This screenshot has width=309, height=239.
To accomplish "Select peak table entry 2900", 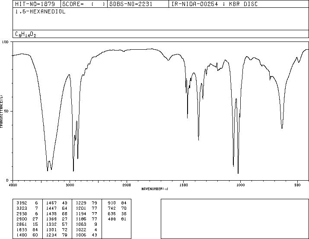I will (22, 219).
